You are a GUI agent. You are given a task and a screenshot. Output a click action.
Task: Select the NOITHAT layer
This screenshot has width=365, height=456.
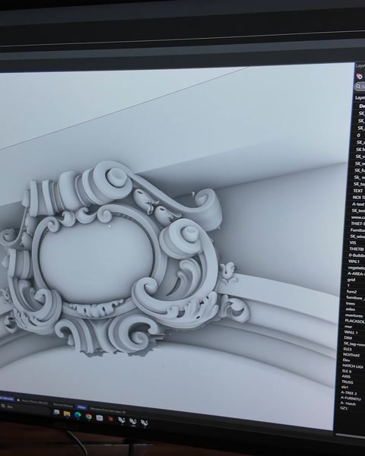(x=351, y=355)
